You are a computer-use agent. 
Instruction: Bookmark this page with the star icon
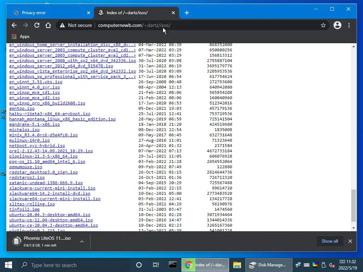323,25
